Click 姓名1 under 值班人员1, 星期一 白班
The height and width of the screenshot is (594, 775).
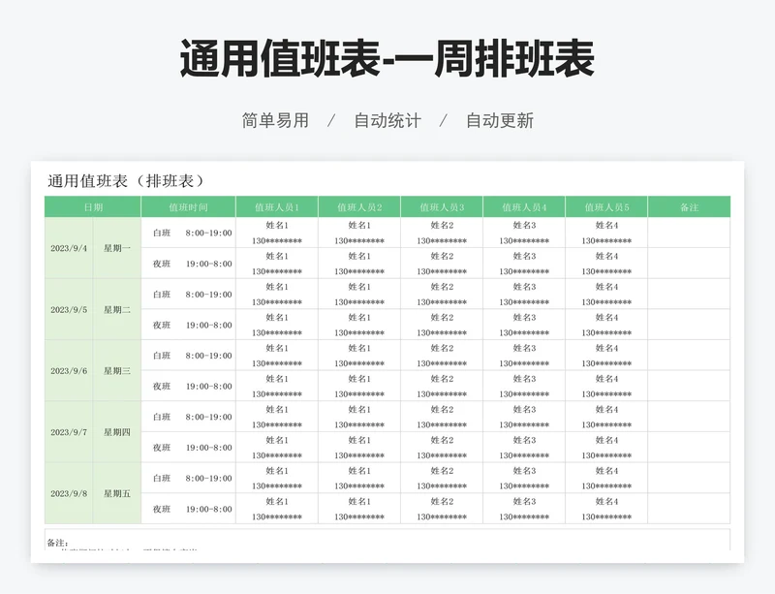point(277,226)
